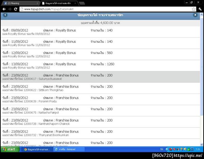Select the ข้อมูลรายได้ browser tab
The image size is (204, 159).
tap(59, 3)
